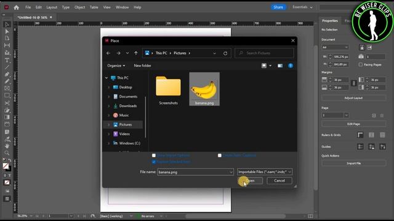Screen dimensions: 394x221
Task: Select the Line tool
Action: click(x=7, y=67)
